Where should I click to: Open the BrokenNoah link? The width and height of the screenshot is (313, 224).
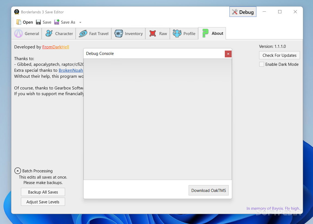(71, 70)
